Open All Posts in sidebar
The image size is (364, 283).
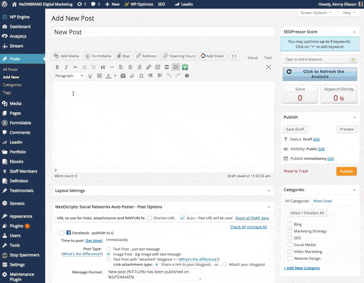click(x=10, y=70)
